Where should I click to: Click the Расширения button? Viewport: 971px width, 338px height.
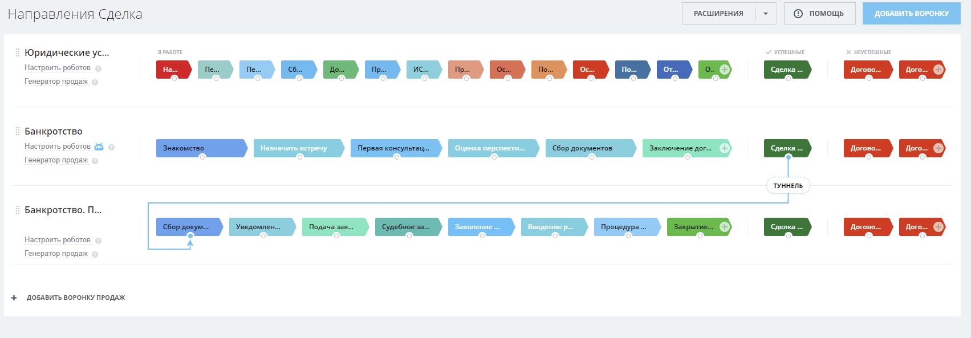pyautogui.click(x=718, y=14)
